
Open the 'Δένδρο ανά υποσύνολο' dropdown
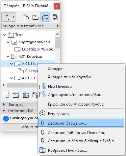click(x=31, y=26)
